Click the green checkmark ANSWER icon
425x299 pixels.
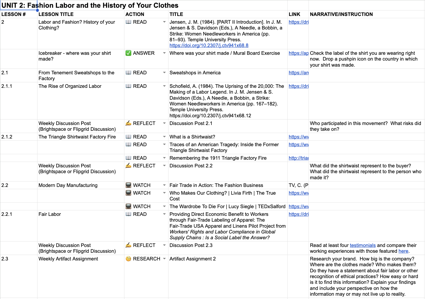coord(128,53)
